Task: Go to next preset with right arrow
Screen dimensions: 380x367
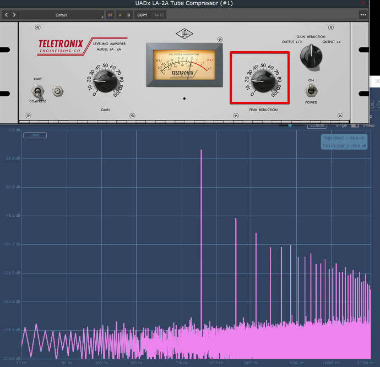Action: click(x=14, y=15)
